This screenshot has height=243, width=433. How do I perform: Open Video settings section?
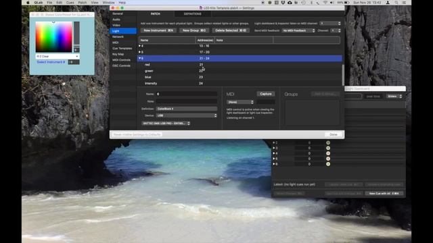(116, 25)
